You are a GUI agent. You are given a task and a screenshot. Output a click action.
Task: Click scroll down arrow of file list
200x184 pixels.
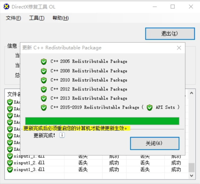click(191, 176)
